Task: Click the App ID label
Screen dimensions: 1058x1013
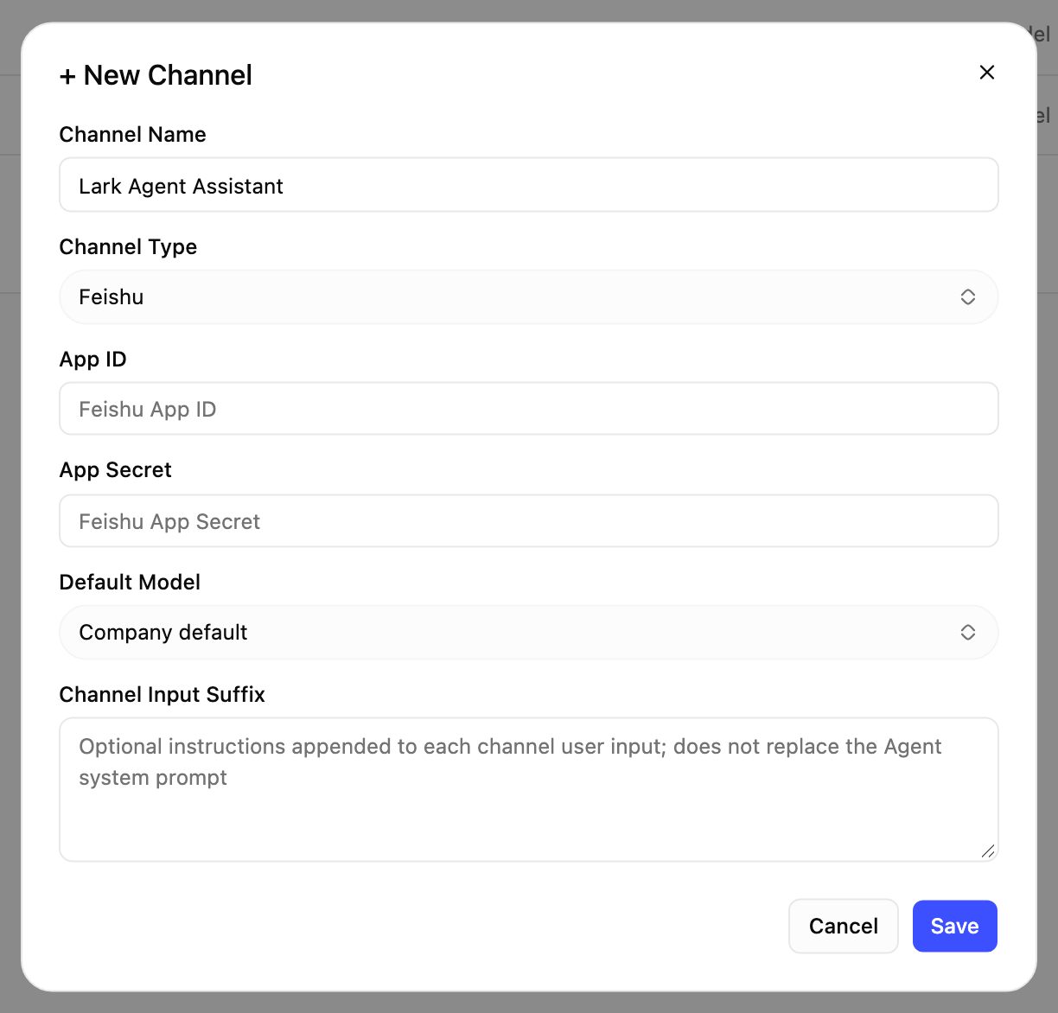Action: pos(93,360)
